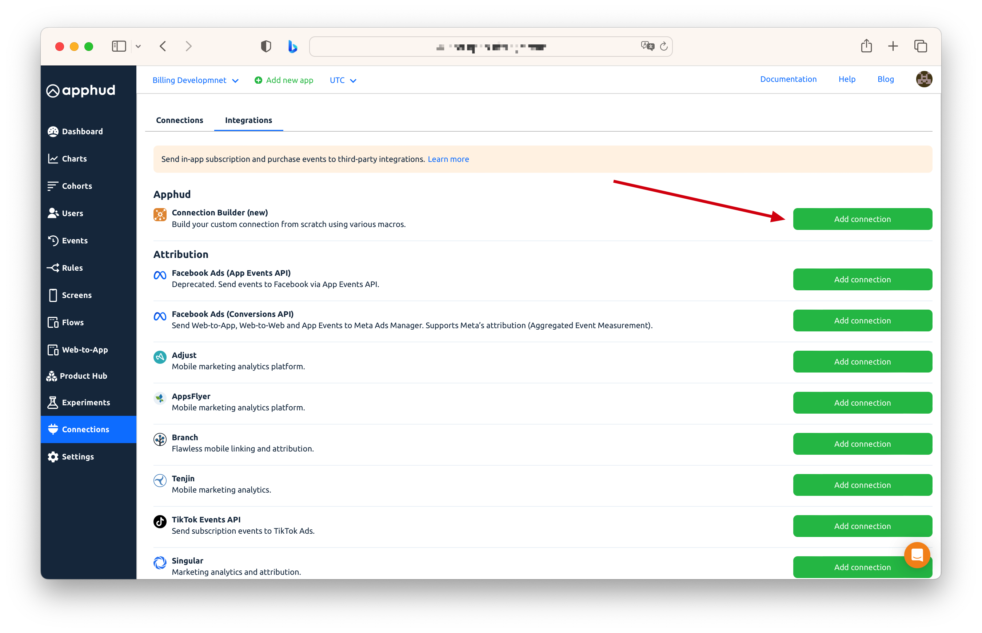Open the UTC timezone dropdown

point(343,80)
